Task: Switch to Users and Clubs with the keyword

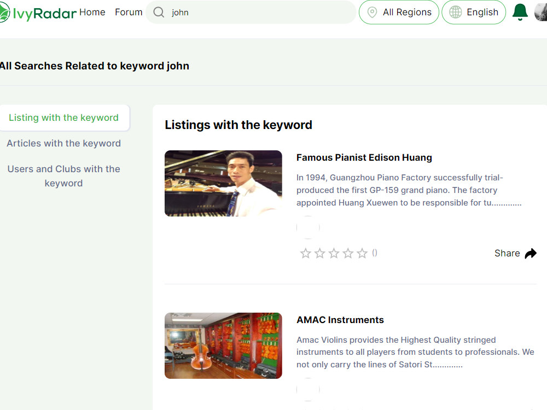Action: 64,176
